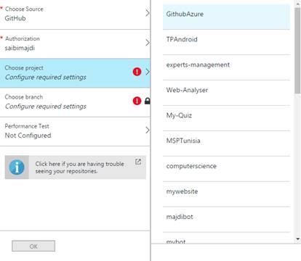Select the GithubAzure repository

[x=226, y=17]
